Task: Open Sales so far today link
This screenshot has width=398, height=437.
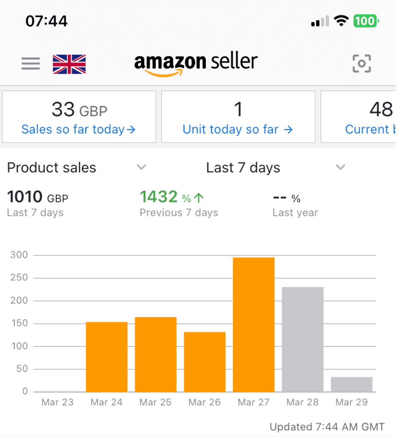Action: pos(79,129)
